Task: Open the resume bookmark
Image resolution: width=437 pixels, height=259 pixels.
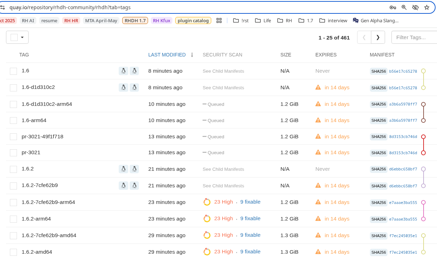Action: pyautogui.click(x=49, y=20)
